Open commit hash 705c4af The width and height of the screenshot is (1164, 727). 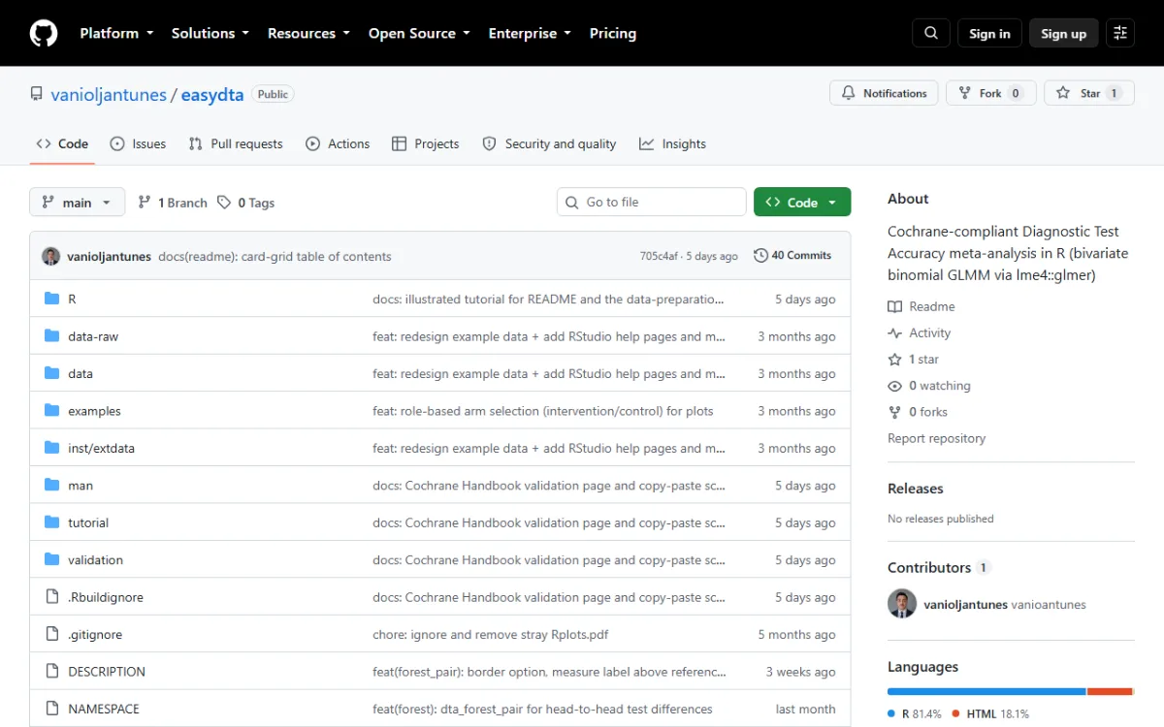pos(659,256)
